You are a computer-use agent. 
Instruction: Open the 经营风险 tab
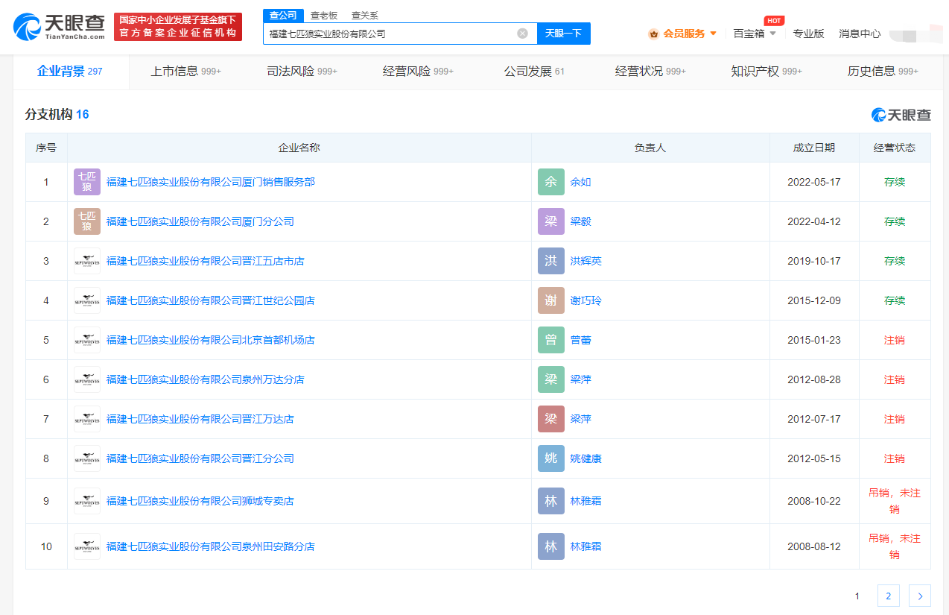pyautogui.click(x=419, y=72)
